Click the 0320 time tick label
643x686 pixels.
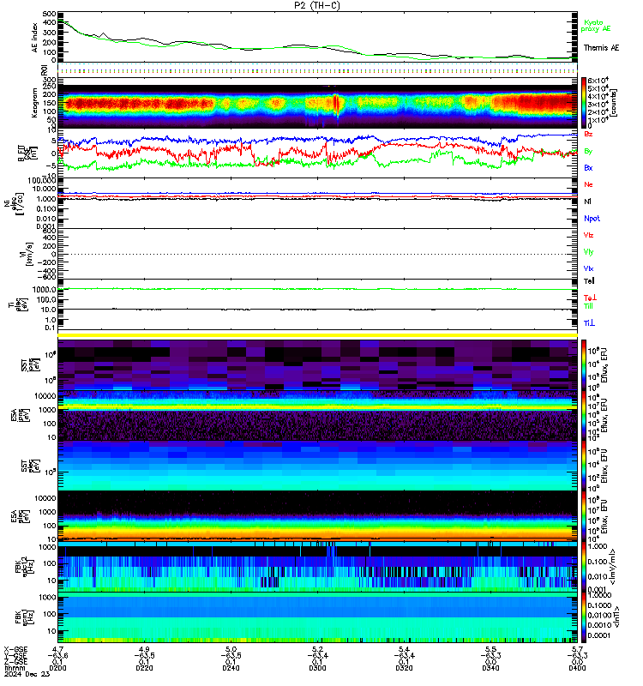[x=404, y=668]
